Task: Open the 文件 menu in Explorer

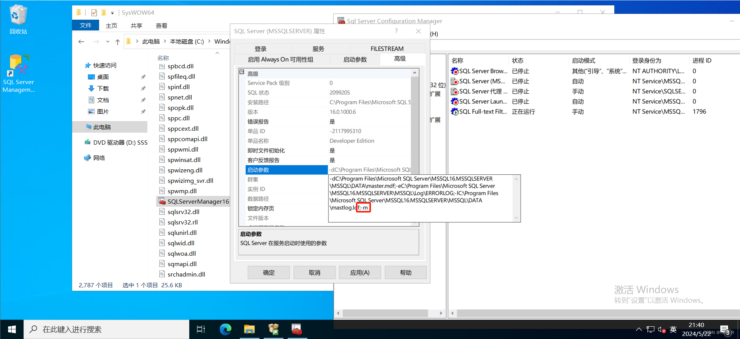Action: (86, 25)
